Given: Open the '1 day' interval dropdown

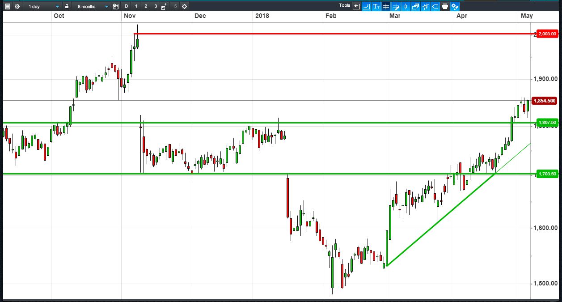Looking at the screenshot, I should (43, 6).
